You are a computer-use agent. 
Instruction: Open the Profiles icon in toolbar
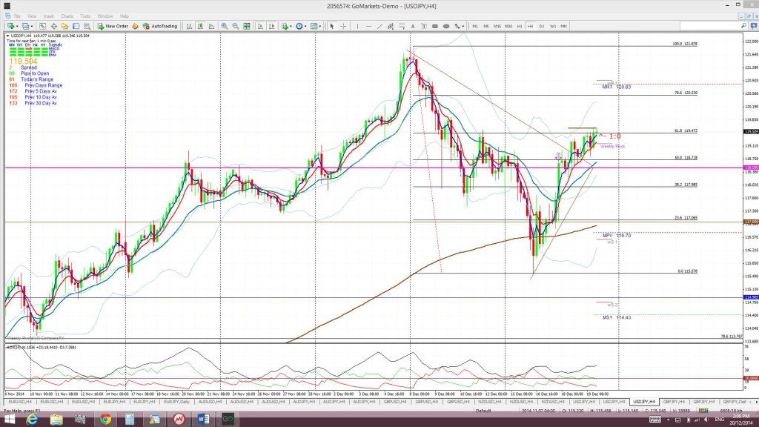coord(25,26)
